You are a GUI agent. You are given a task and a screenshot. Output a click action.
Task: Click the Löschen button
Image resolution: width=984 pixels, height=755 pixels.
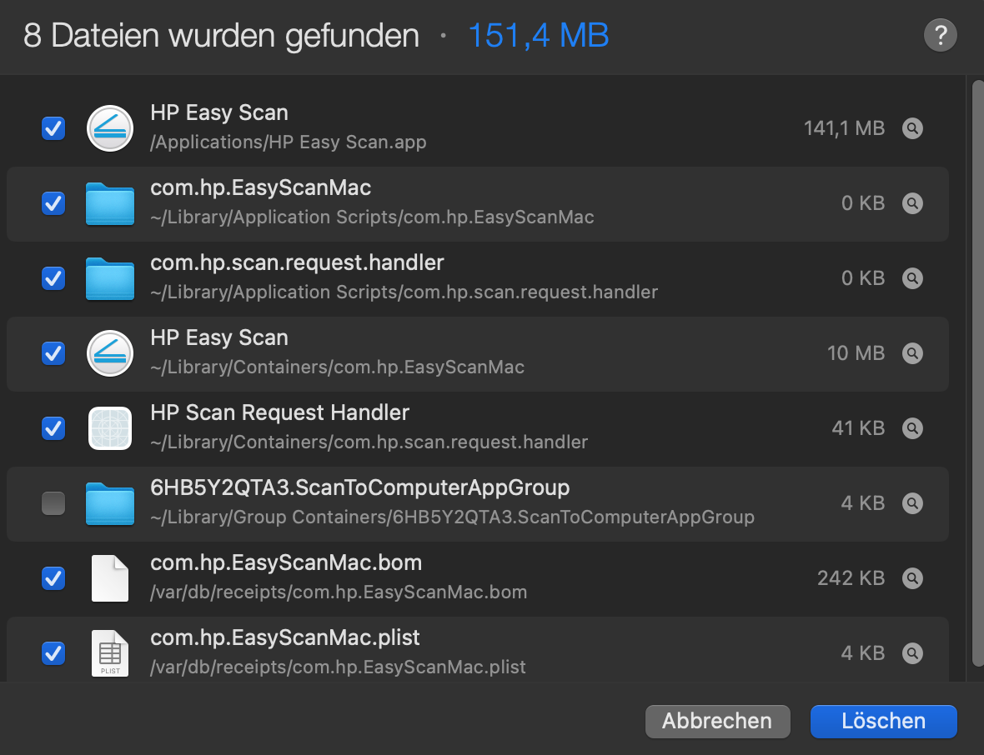[x=883, y=721]
